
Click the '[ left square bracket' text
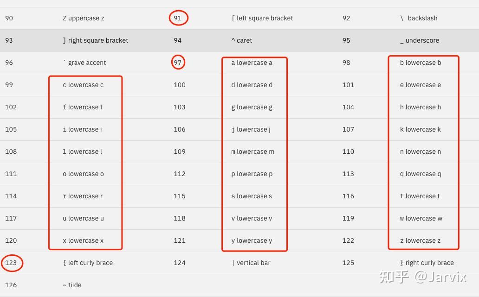[262, 18]
